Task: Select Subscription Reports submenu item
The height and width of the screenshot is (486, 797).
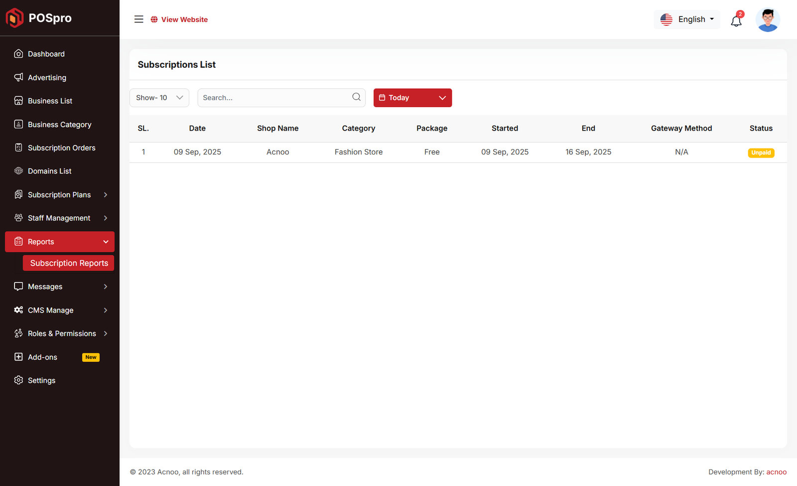Action: (69, 263)
